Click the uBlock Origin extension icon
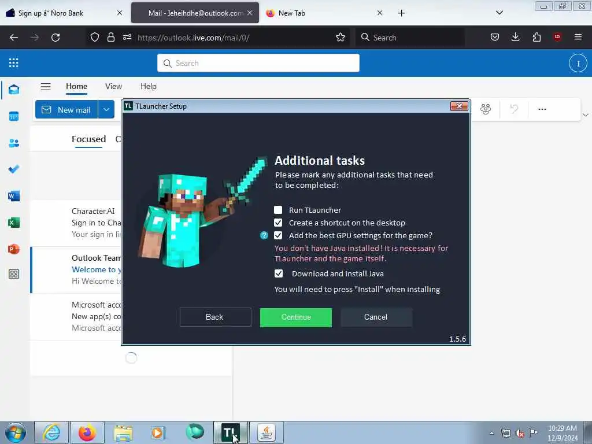592x444 pixels. click(557, 37)
